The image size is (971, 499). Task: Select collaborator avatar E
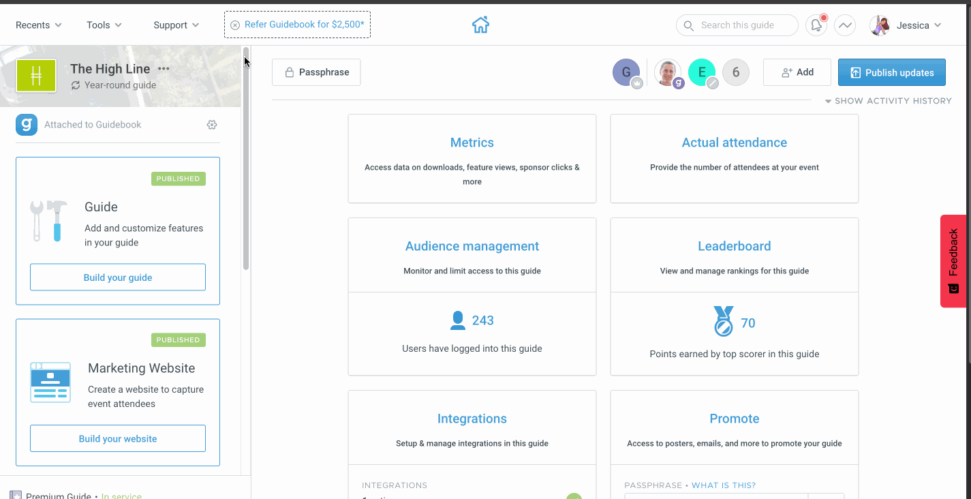click(x=702, y=72)
